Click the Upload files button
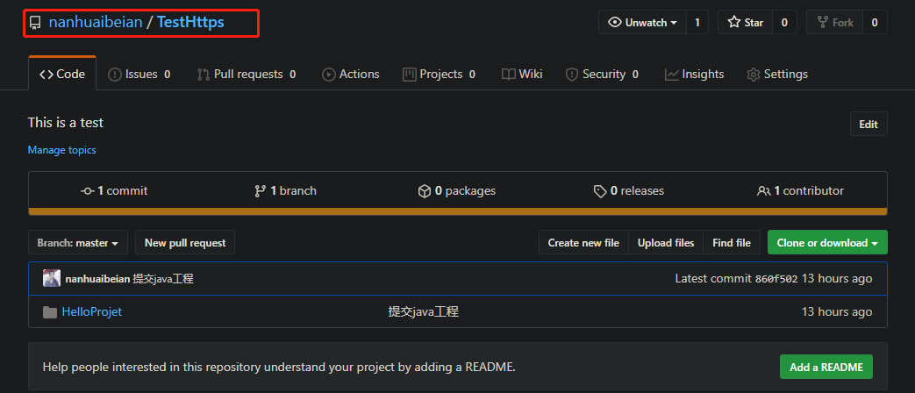915x393 pixels. pyautogui.click(x=666, y=243)
